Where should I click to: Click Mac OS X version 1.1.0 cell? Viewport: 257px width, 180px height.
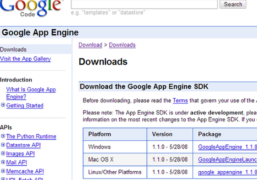[x=170, y=159]
